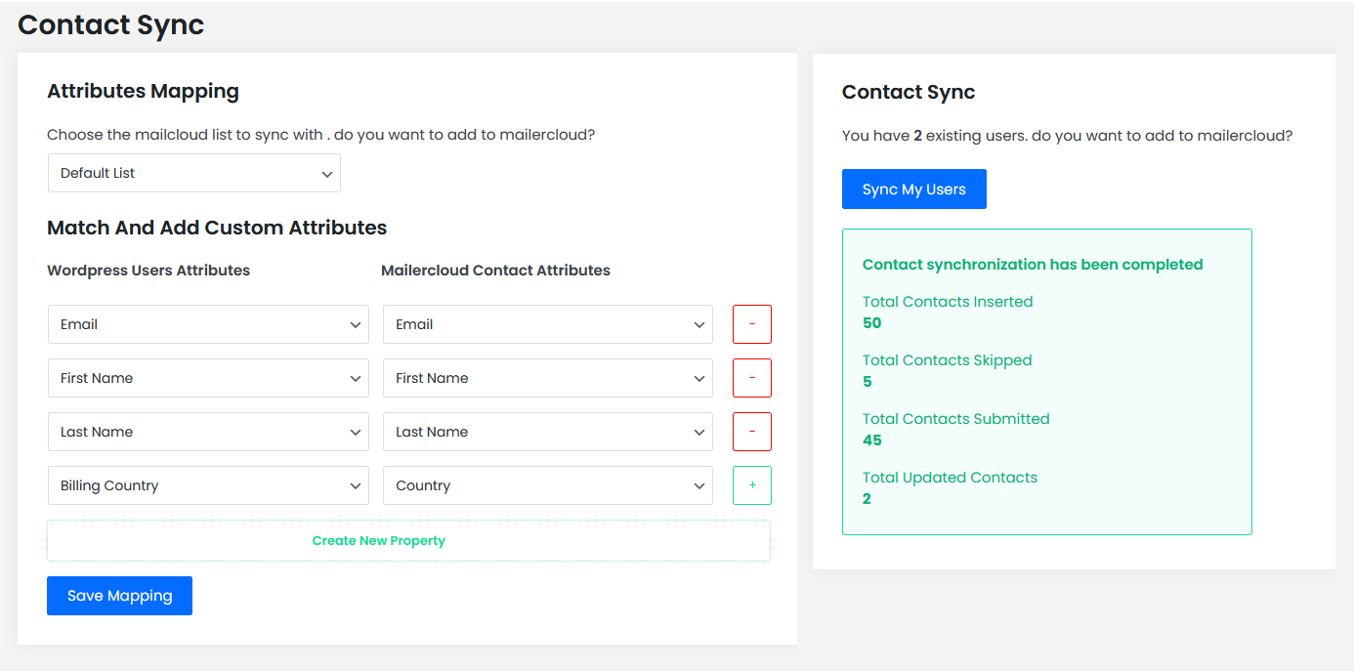Click the updated contacts value 2
The height and width of the screenshot is (671, 1354).
[x=867, y=499]
